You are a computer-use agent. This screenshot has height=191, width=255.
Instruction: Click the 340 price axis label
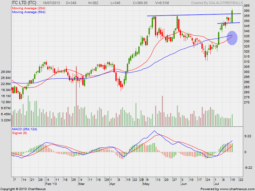247,31
